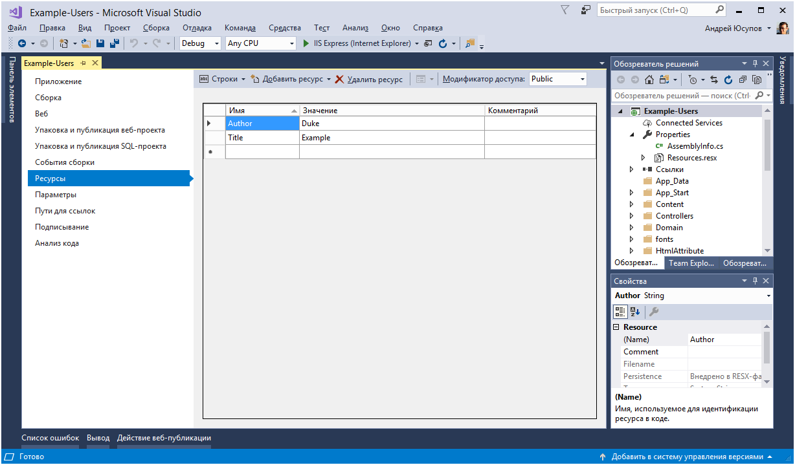
Task: Select the Веб page in project properties
Action: pyautogui.click(x=41, y=114)
